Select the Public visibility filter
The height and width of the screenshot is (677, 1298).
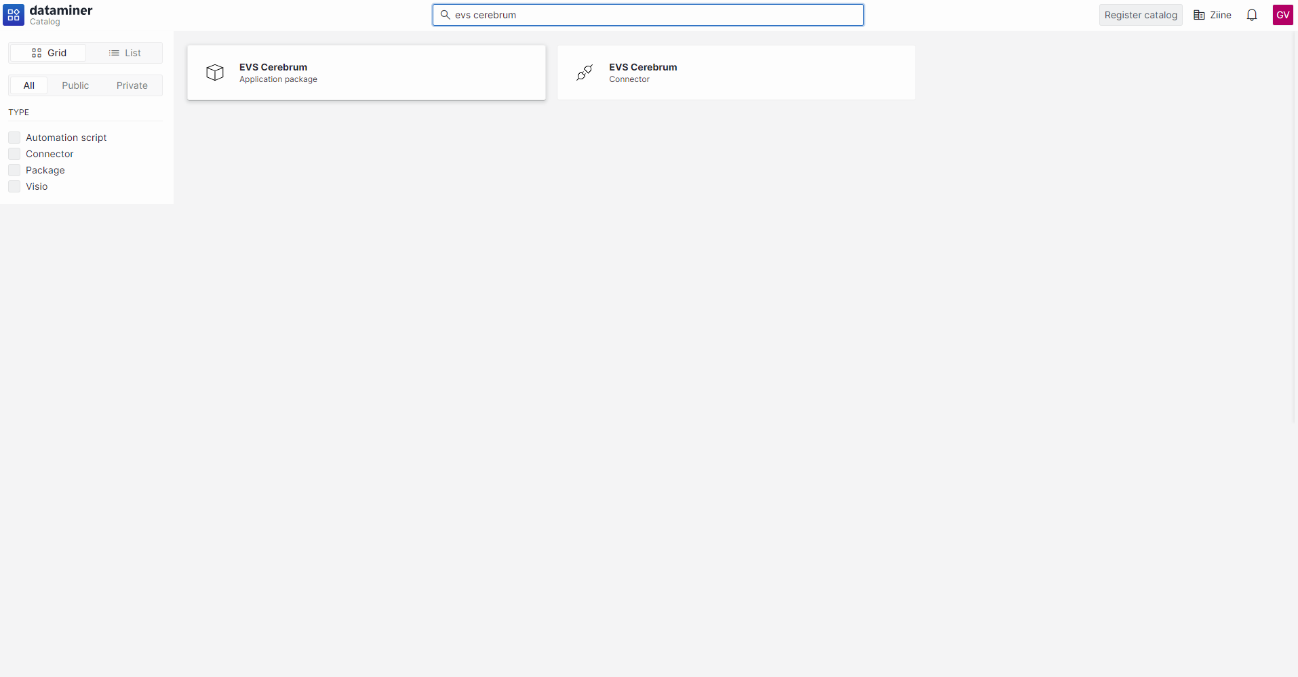tap(75, 85)
